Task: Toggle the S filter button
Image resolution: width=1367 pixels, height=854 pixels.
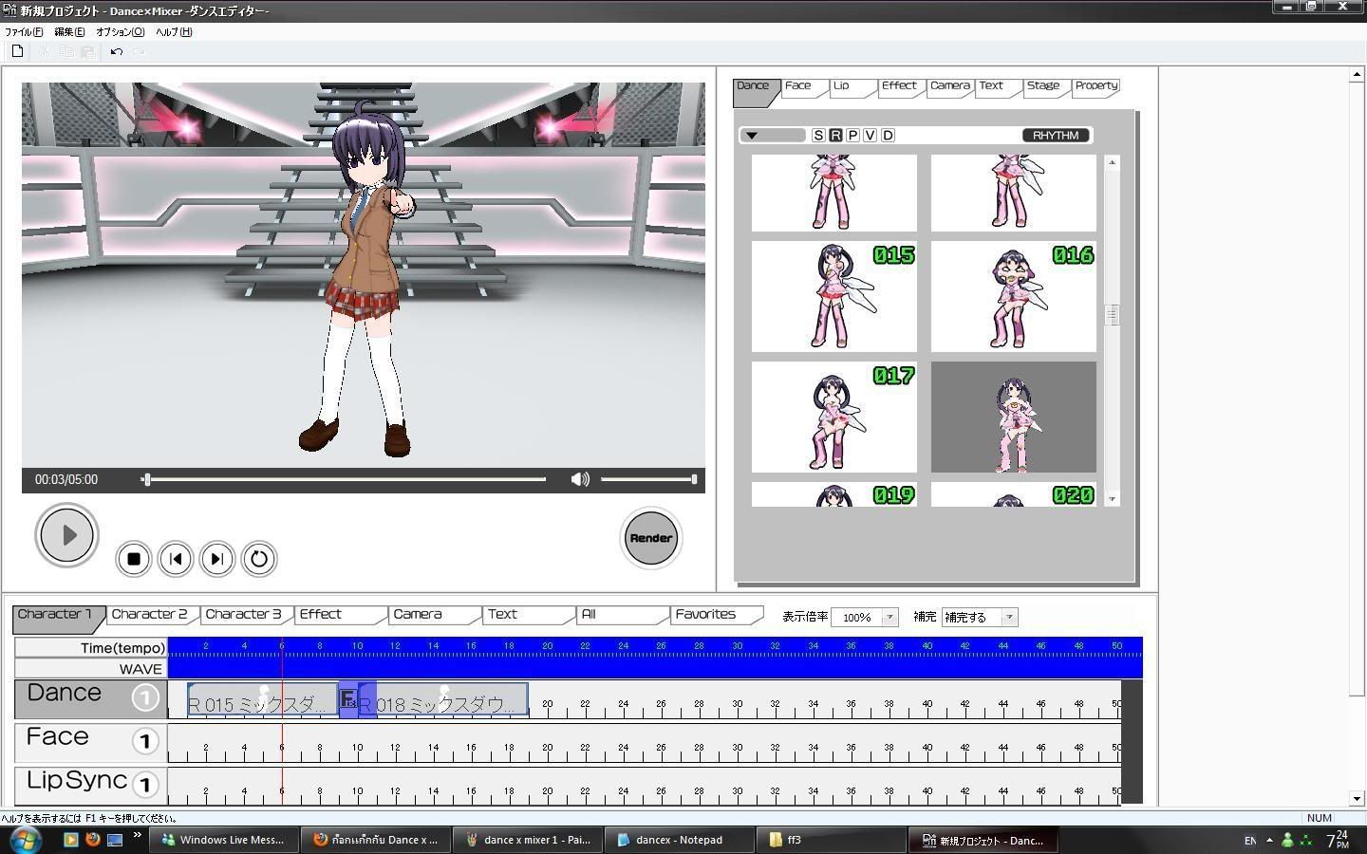Action: pos(818,136)
